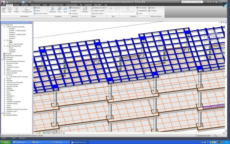Click the Ферма (Truss) tool
This screenshot has height=144, width=230.
point(37,7)
